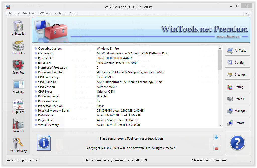Select the Processor Serial row label
This screenshot has height=168, width=257.
(x=49, y=96)
